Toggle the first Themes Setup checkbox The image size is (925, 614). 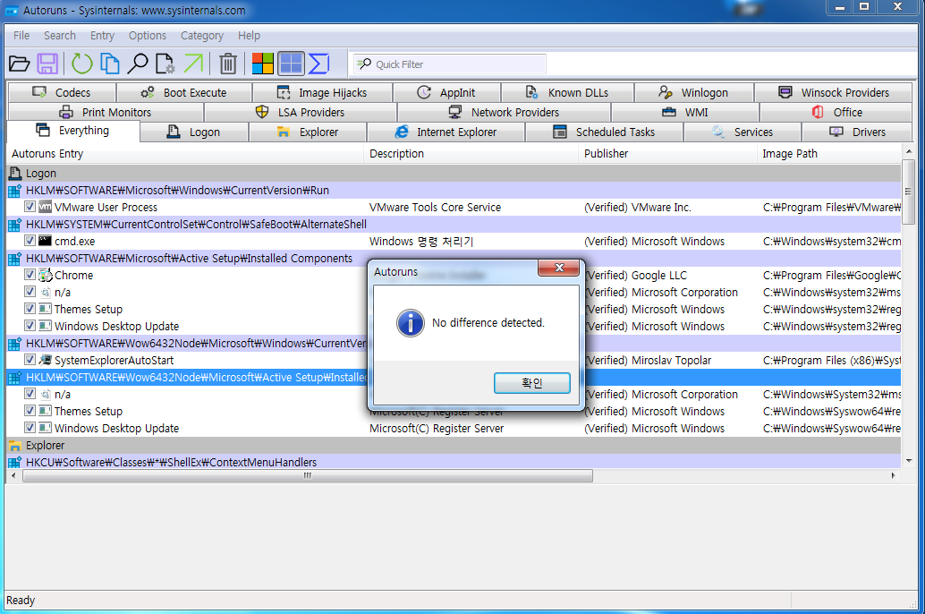click(x=30, y=309)
